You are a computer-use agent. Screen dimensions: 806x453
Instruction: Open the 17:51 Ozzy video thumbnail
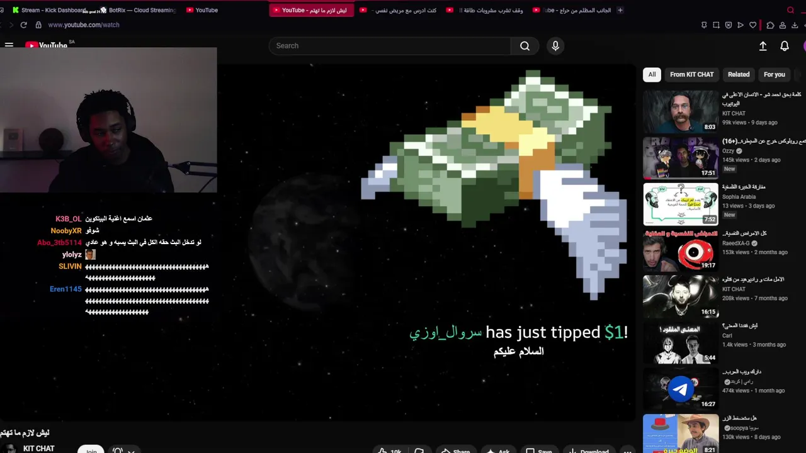tap(681, 158)
